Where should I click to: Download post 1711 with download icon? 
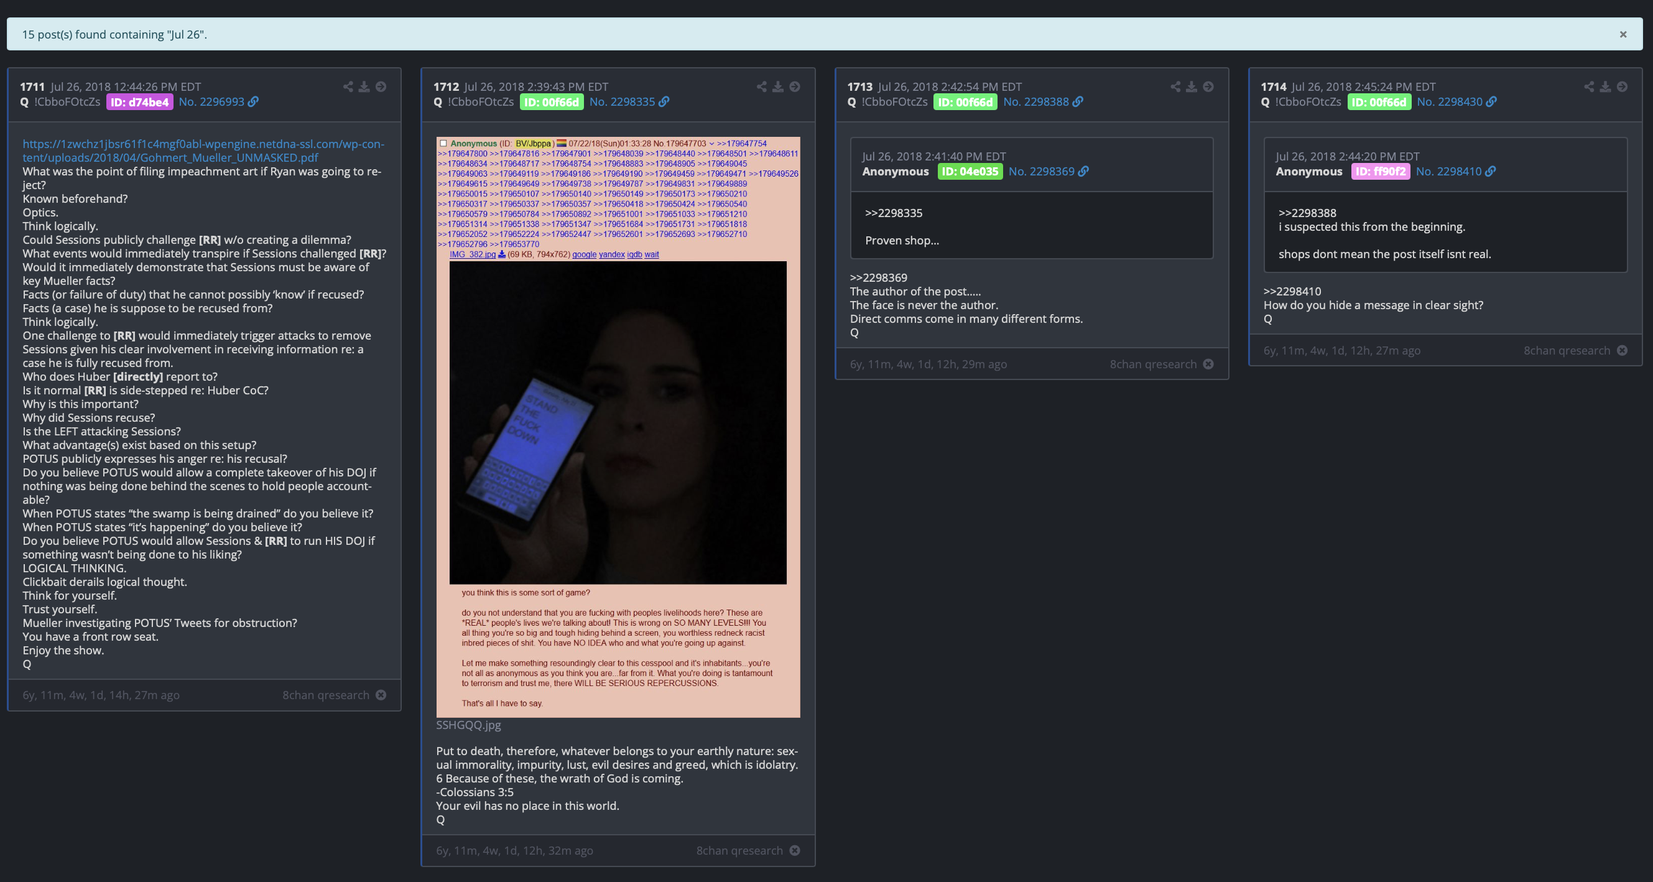364,86
